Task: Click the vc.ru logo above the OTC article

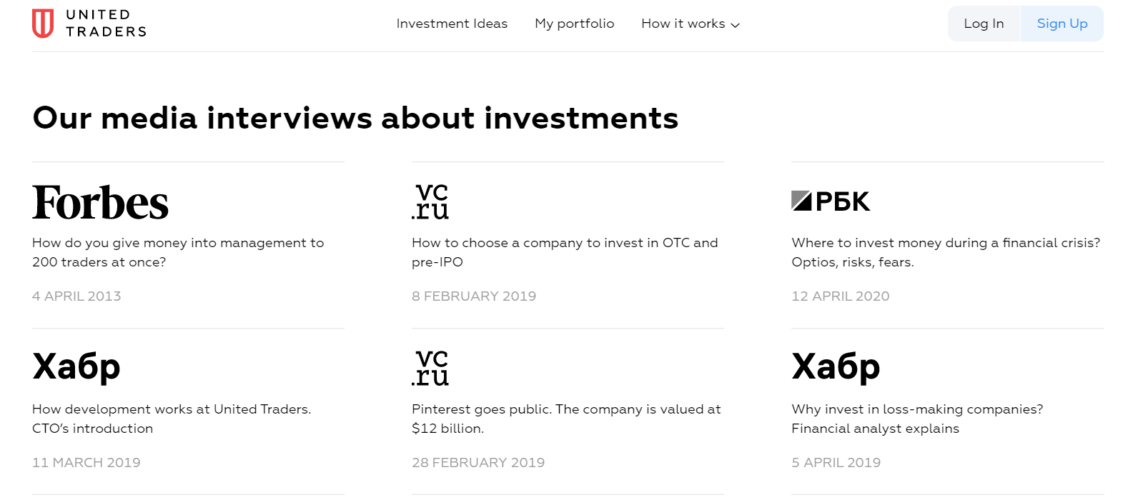Action: click(x=430, y=201)
